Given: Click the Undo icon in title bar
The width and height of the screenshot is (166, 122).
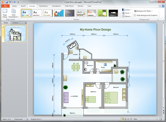Looking at the screenshot, I should 10,2.
